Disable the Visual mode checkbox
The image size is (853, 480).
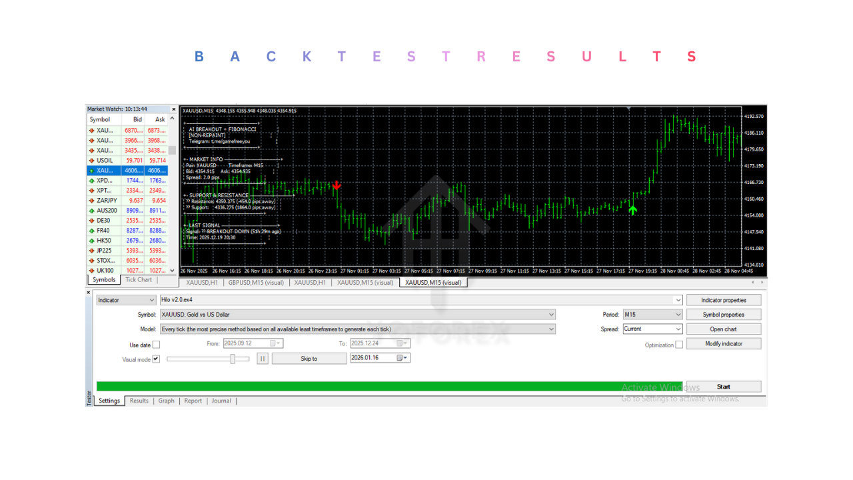click(156, 359)
